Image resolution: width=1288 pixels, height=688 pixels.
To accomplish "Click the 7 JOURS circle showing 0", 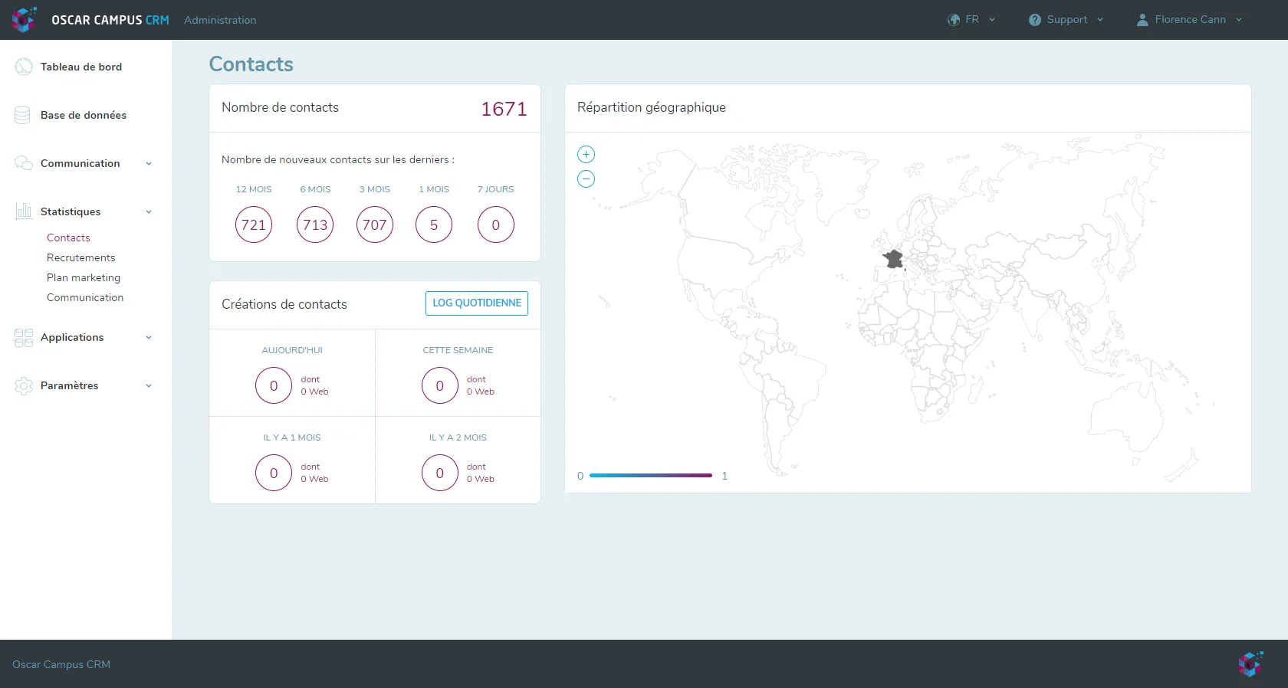I will (496, 224).
